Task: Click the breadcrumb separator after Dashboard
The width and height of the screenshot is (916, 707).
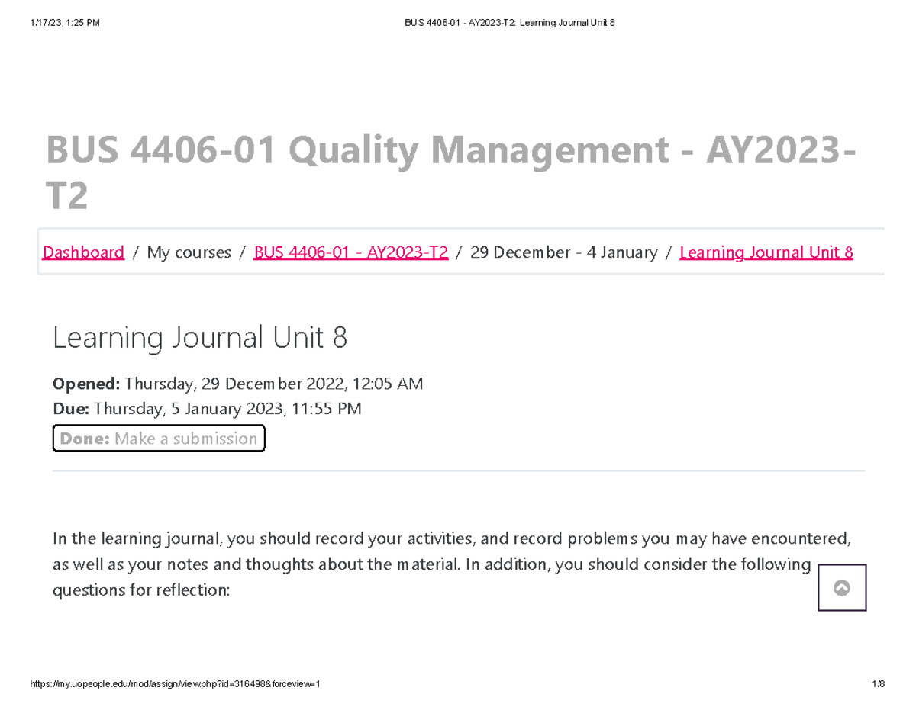Action: point(135,252)
